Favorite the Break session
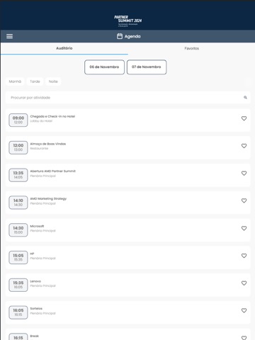Image resolution: width=255 pixels, height=340 pixels. (x=244, y=338)
